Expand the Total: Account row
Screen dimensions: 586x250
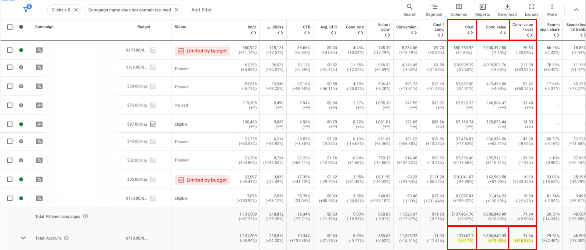pos(23,238)
